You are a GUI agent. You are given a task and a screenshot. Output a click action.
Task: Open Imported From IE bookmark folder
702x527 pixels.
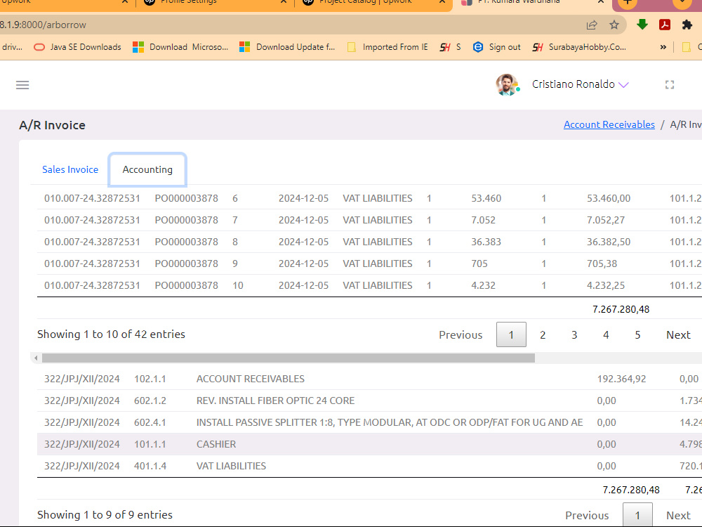[388, 47]
